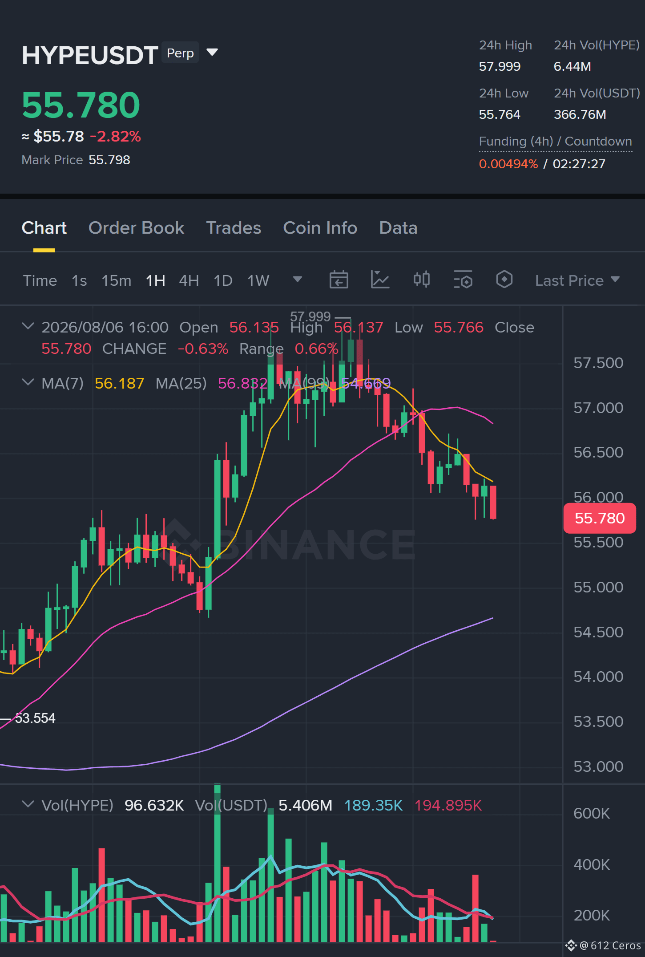Click the 24h Low value 55.764
Viewport: 645px width, 957px height.
point(500,114)
